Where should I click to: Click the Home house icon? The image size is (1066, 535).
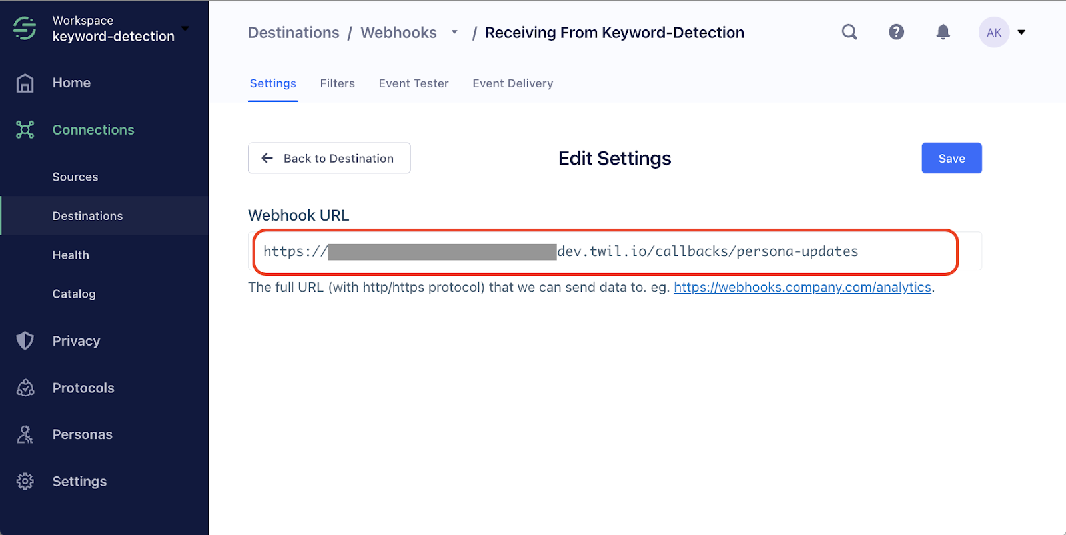pyautogui.click(x=25, y=83)
